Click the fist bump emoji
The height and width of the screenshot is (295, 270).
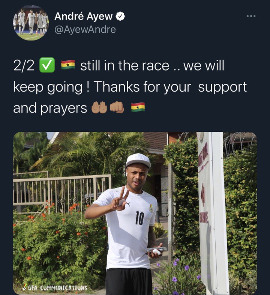[117, 107]
